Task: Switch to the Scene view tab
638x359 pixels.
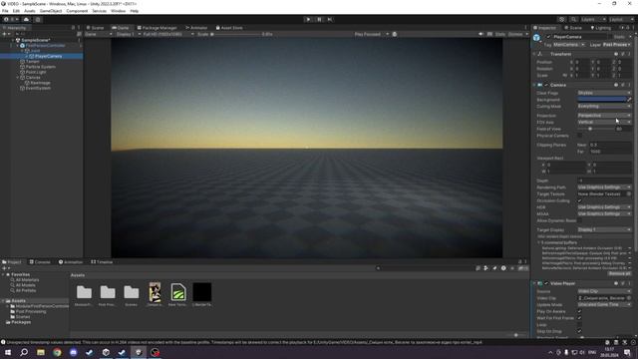Action: pyautogui.click(x=96, y=28)
